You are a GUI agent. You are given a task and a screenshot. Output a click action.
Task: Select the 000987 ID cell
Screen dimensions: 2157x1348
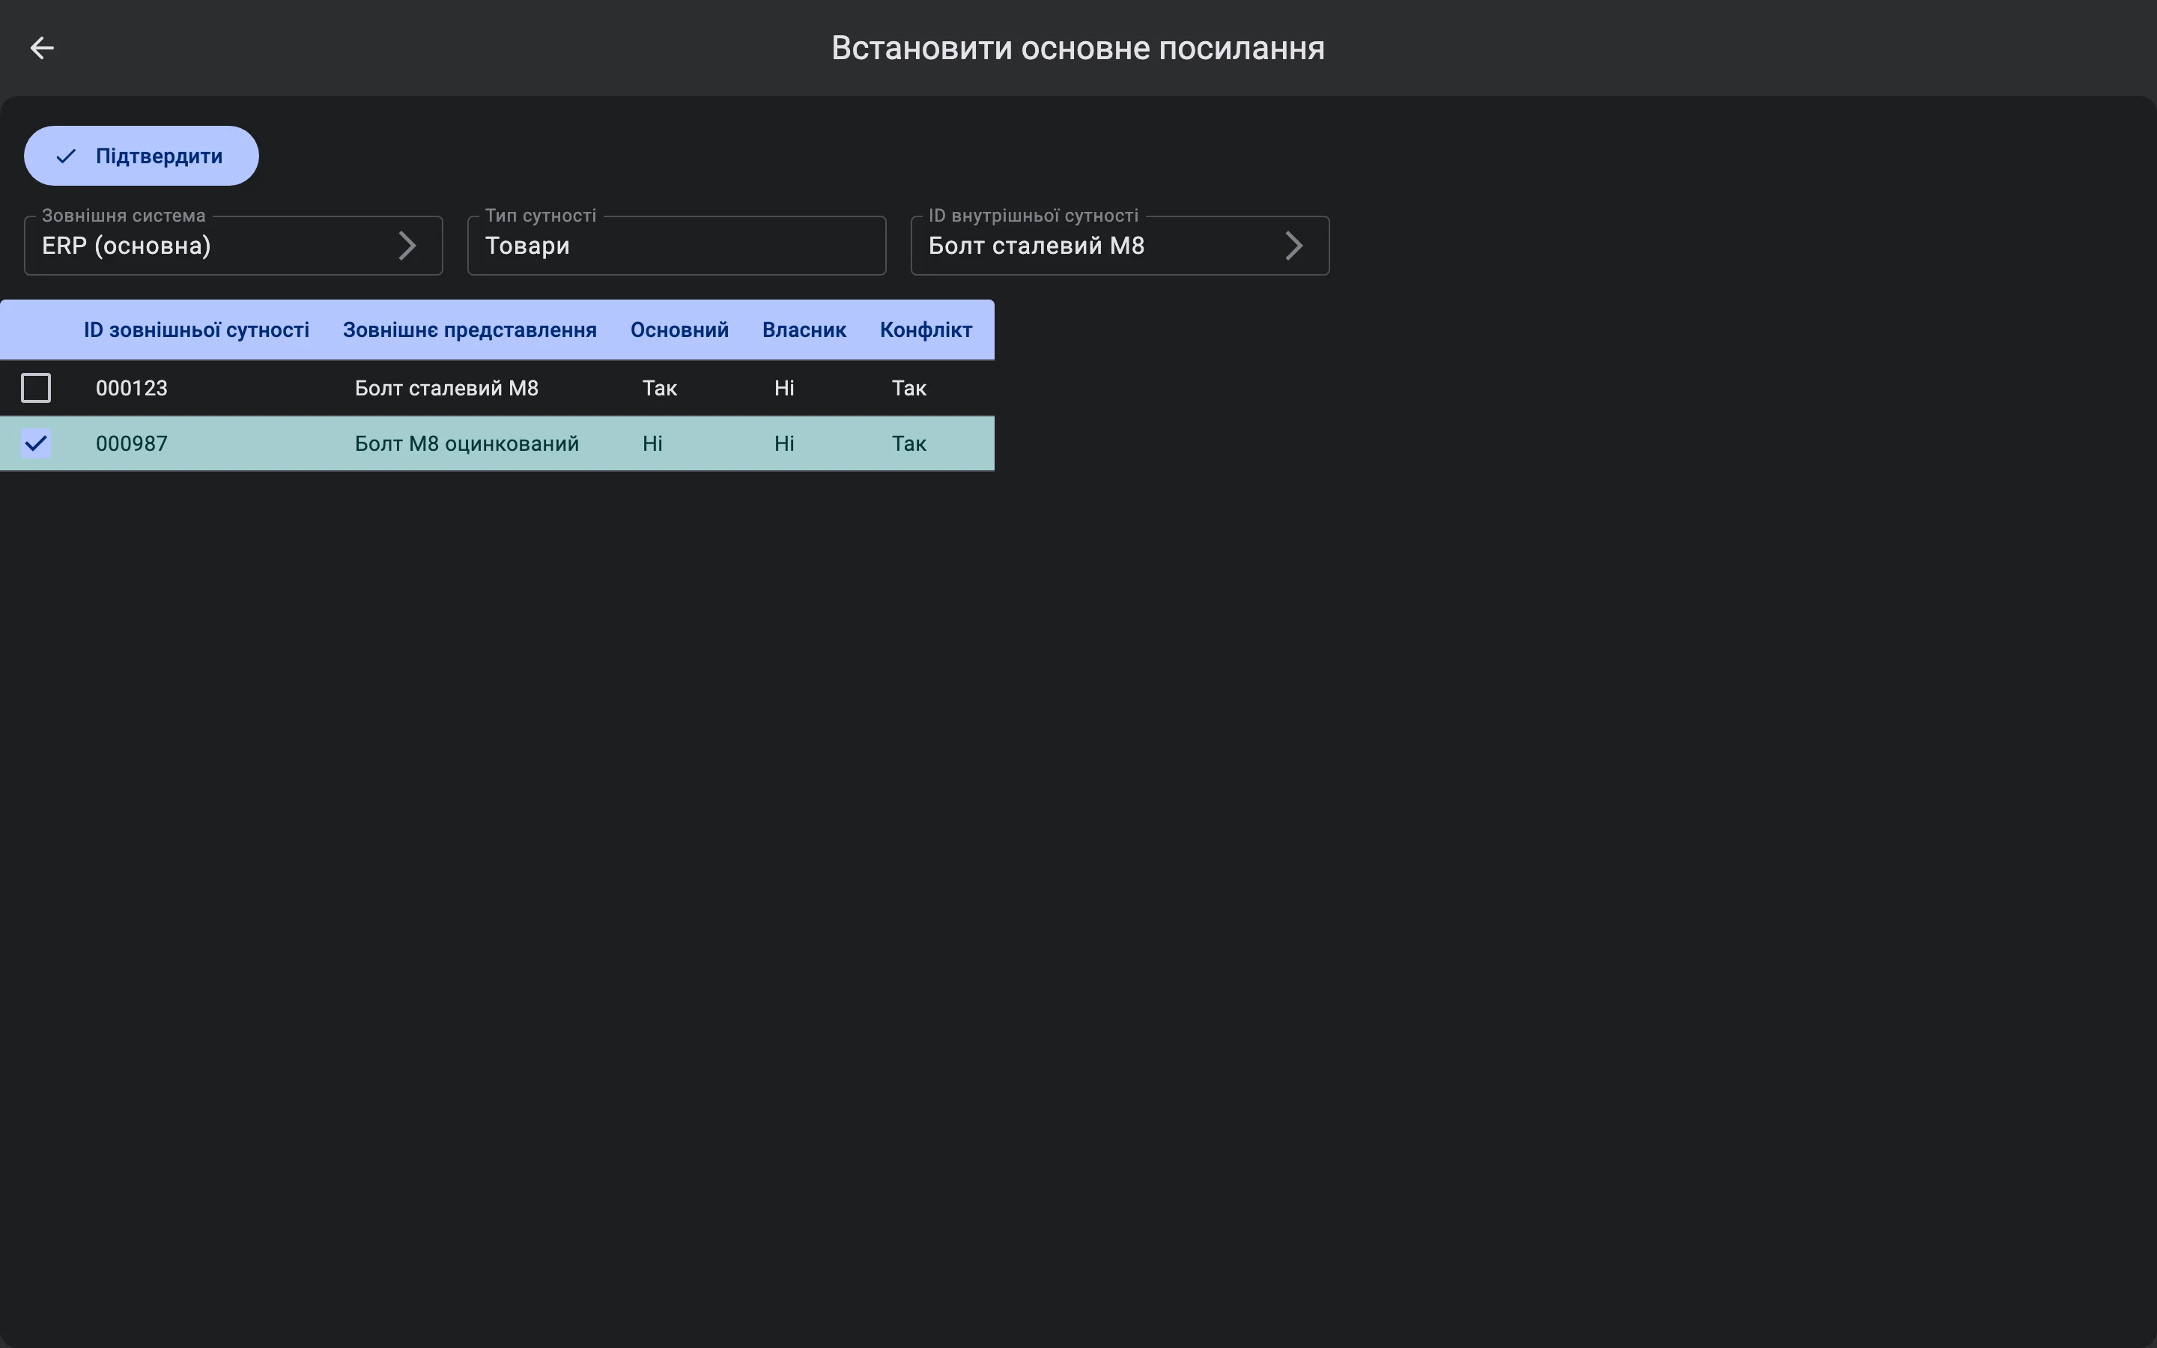pyautogui.click(x=131, y=444)
